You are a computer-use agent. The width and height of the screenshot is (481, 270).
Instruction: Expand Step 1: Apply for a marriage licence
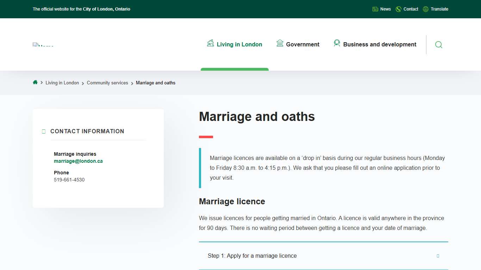click(252, 256)
